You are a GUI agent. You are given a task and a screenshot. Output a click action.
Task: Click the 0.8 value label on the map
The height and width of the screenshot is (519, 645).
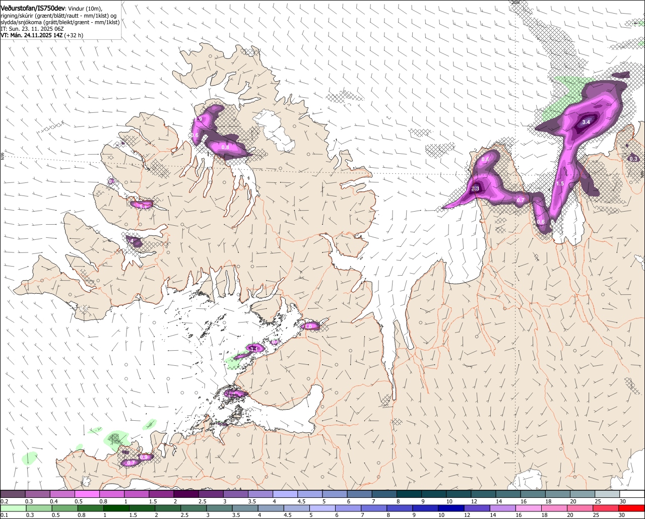225,148
